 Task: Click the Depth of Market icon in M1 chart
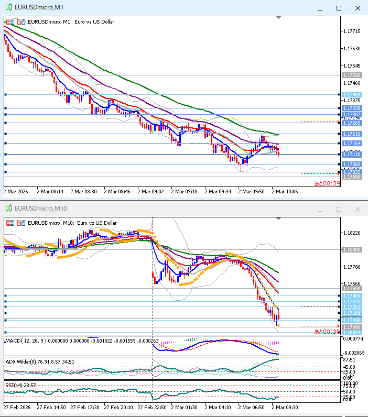(10, 21)
